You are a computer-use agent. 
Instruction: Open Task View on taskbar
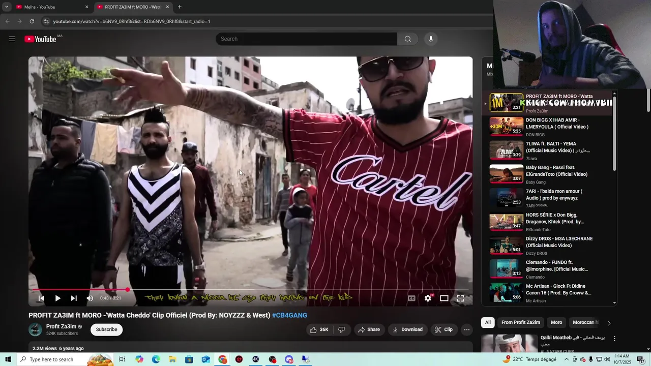click(122, 359)
